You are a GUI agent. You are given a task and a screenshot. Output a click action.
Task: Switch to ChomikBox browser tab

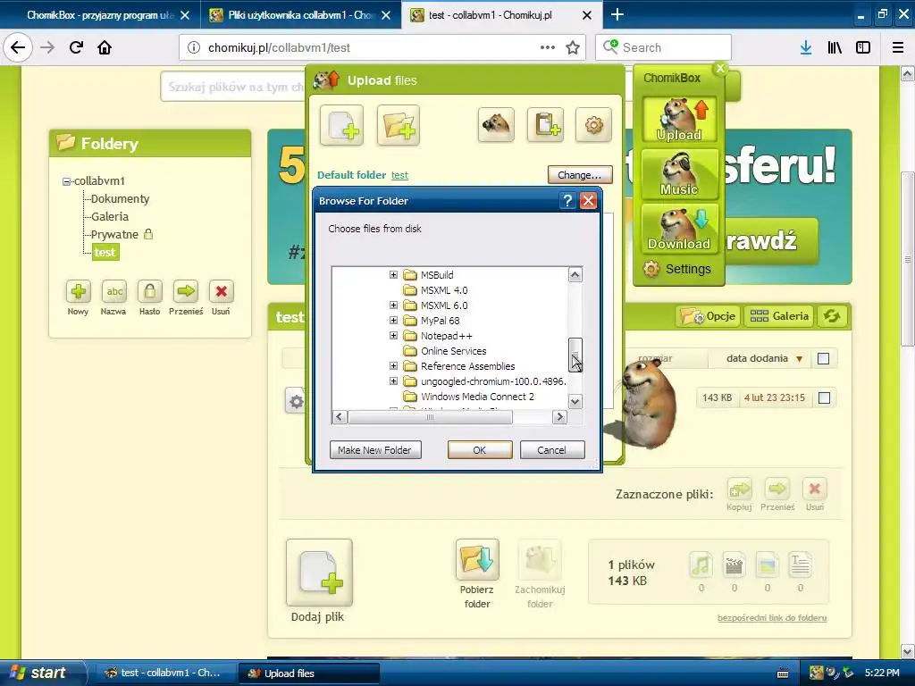point(100,15)
